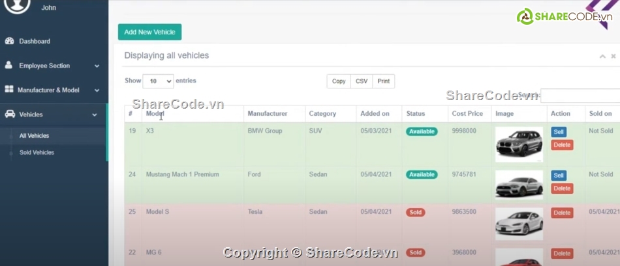Sort by the Image column header

tap(519, 114)
